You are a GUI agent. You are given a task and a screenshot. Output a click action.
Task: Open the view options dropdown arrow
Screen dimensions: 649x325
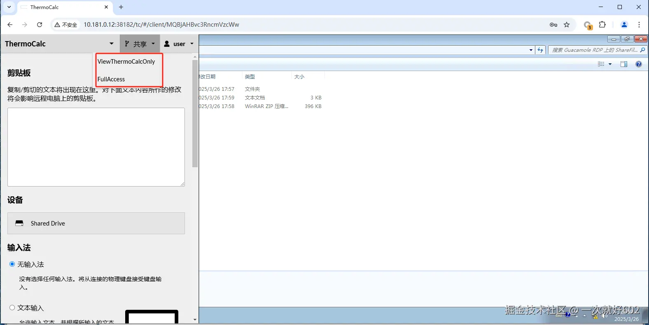click(610, 64)
